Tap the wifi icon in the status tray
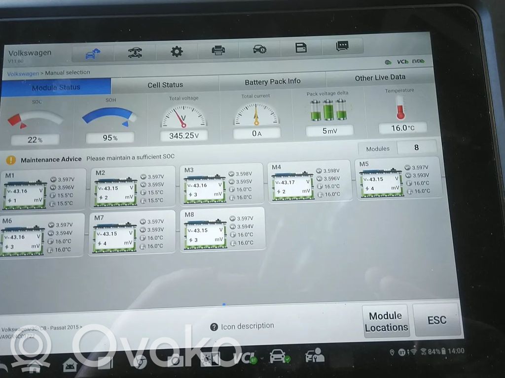Screen dimensions: 505x378 pos(413,351)
